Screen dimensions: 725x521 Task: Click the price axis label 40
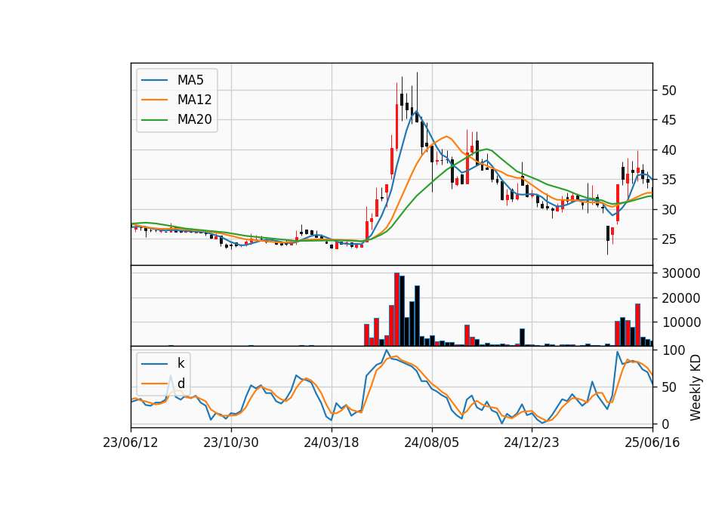(x=669, y=150)
